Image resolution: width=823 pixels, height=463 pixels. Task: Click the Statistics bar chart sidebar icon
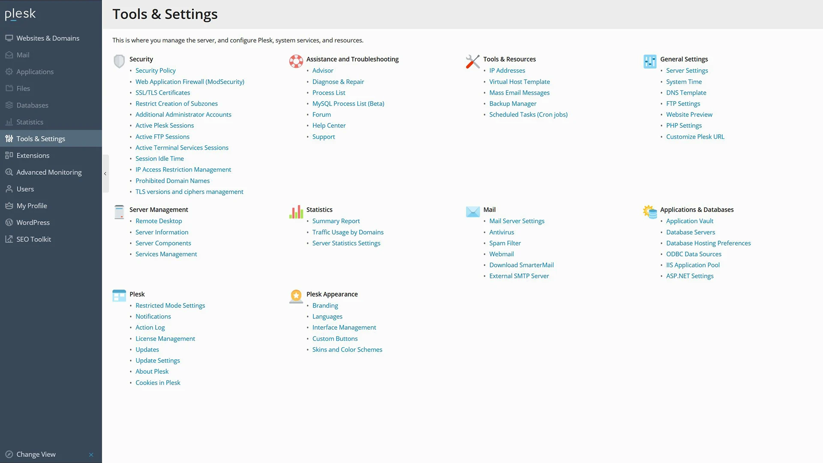pyautogui.click(x=9, y=122)
